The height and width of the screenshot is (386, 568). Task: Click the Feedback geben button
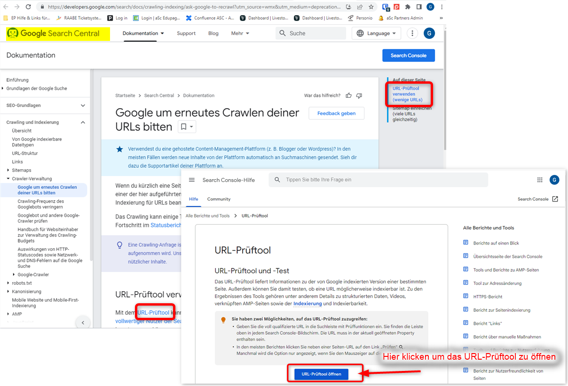(x=336, y=113)
